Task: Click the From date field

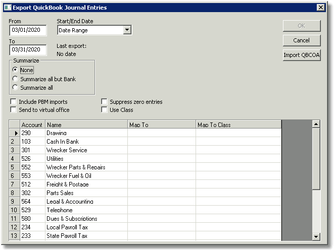Action: (x=28, y=30)
